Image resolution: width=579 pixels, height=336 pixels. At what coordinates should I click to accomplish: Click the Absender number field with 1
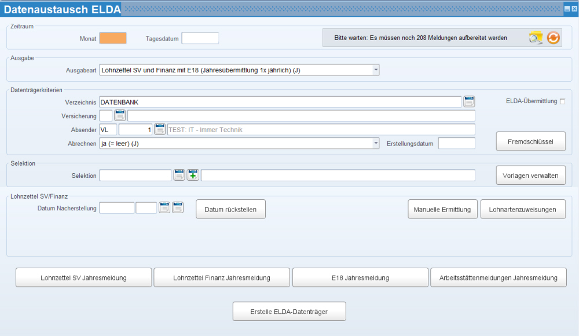(135, 130)
